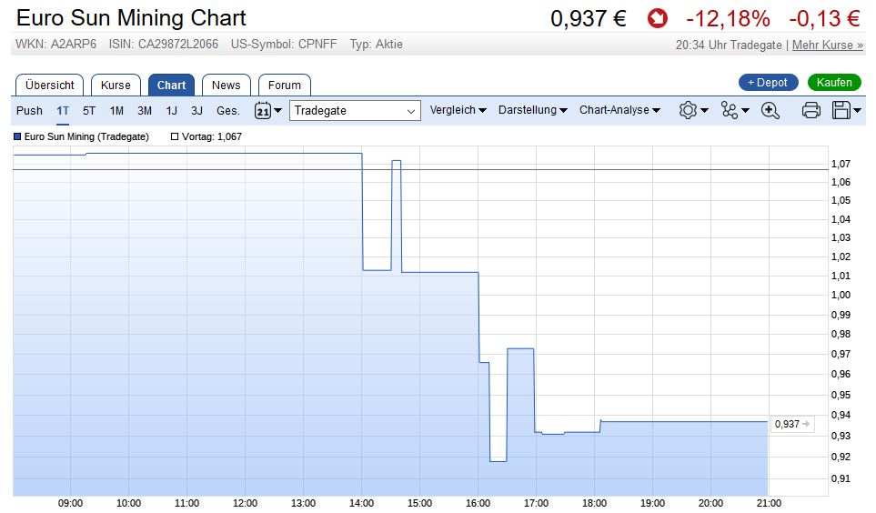Open the Forum tab

[x=285, y=85]
